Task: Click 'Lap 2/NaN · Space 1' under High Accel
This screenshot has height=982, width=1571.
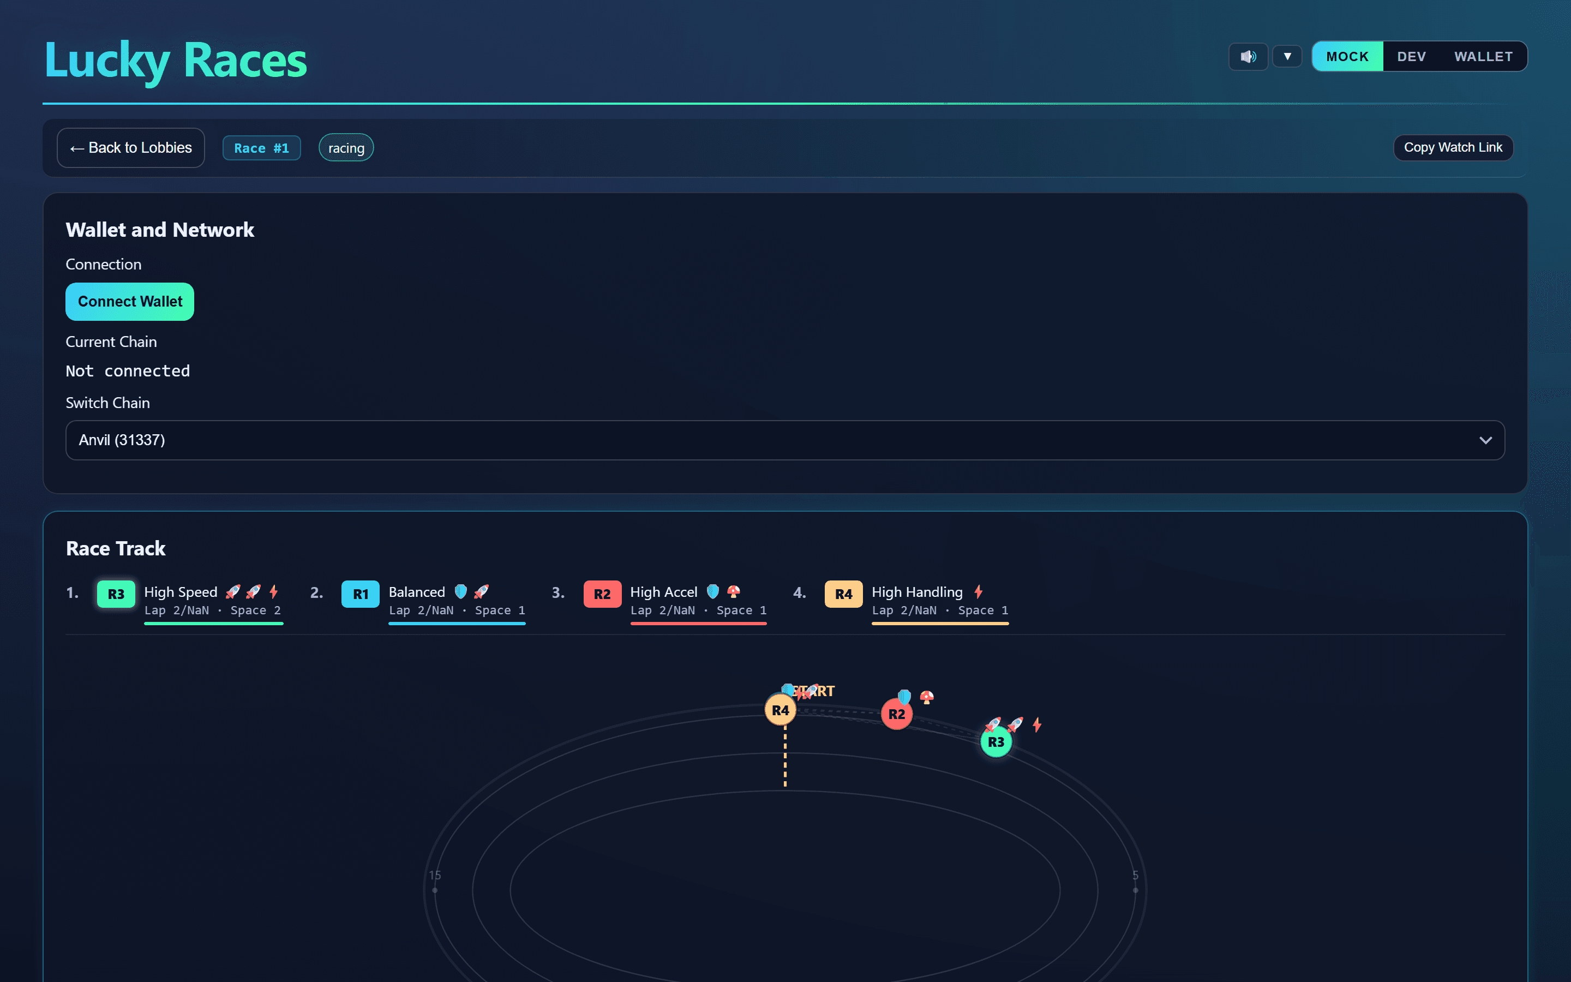Action: point(699,610)
